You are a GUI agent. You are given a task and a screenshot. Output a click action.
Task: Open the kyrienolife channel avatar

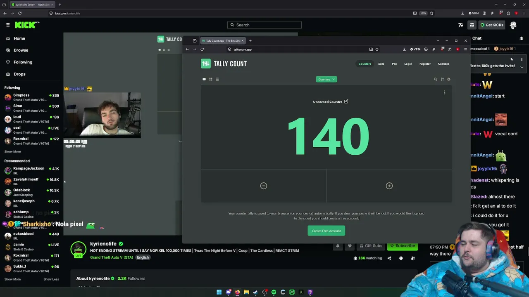pos(78,249)
